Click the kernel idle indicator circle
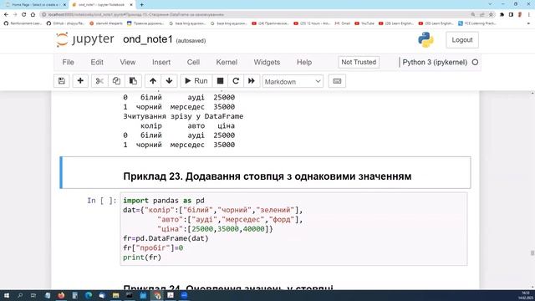 (x=475, y=62)
